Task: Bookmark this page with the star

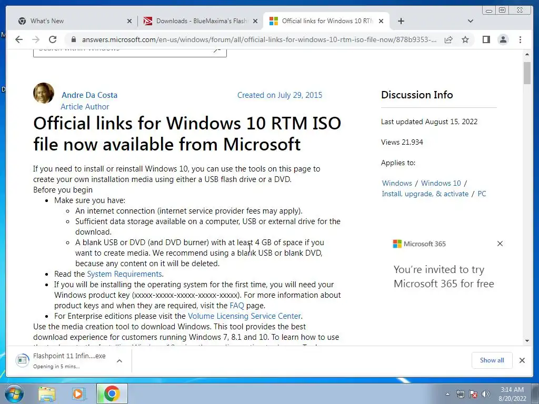Action: point(465,39)
